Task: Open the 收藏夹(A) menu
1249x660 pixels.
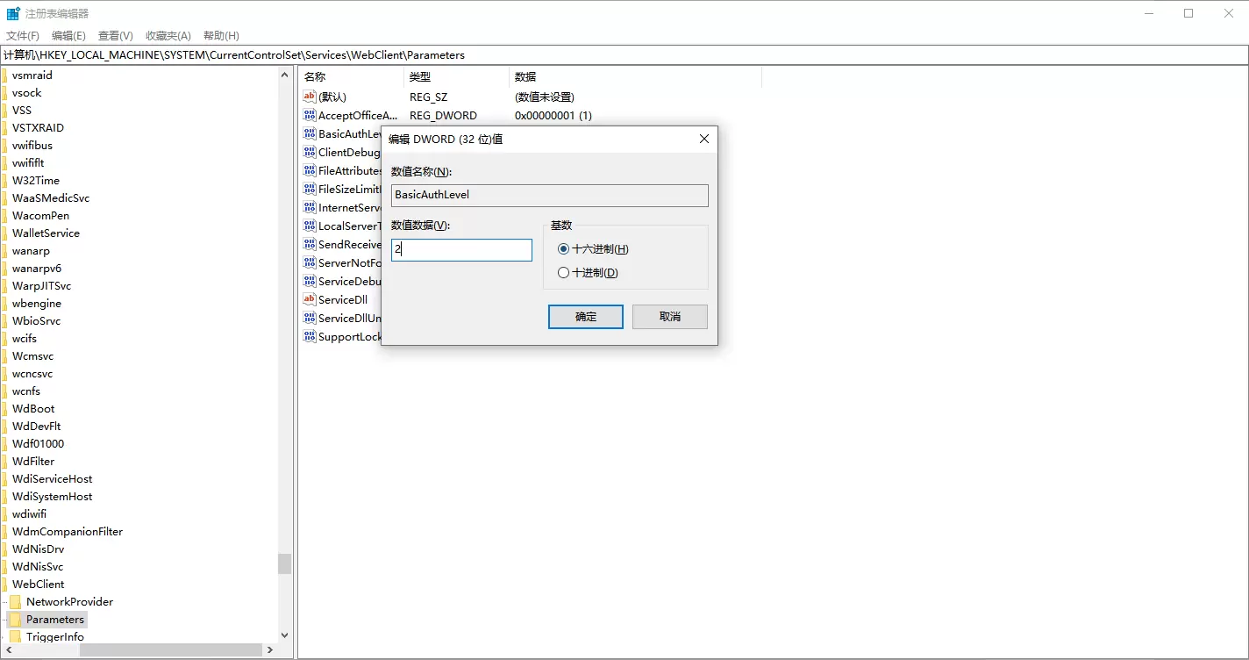Action: [x=168, y=36]
